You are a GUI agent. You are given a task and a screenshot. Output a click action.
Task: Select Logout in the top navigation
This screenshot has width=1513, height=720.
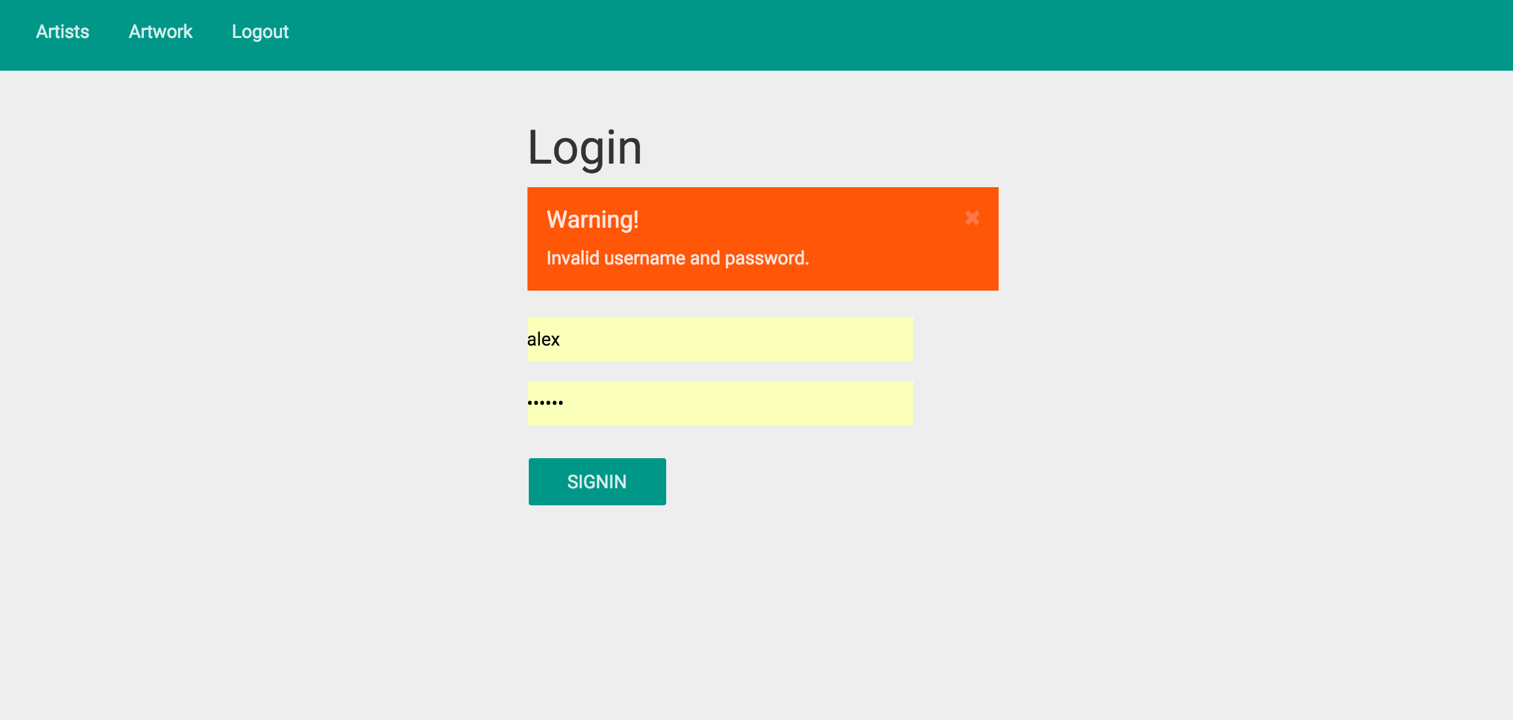click(x=260, y=32)
